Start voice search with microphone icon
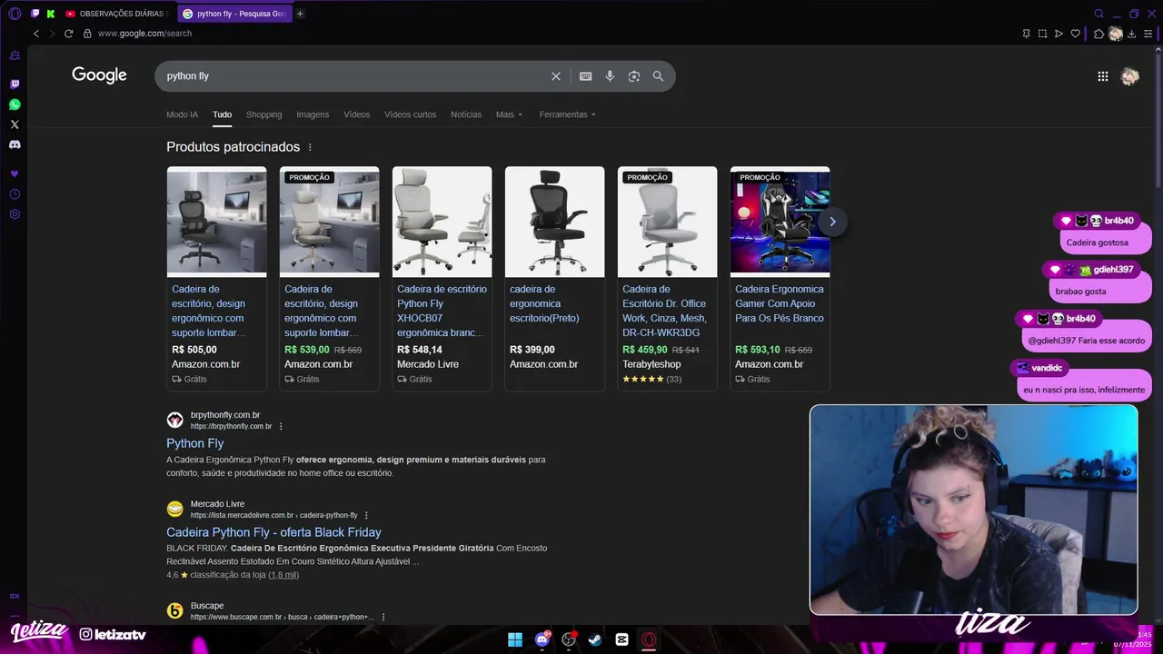Screen dimensions: 1163x654 click(x=610, y=76)
